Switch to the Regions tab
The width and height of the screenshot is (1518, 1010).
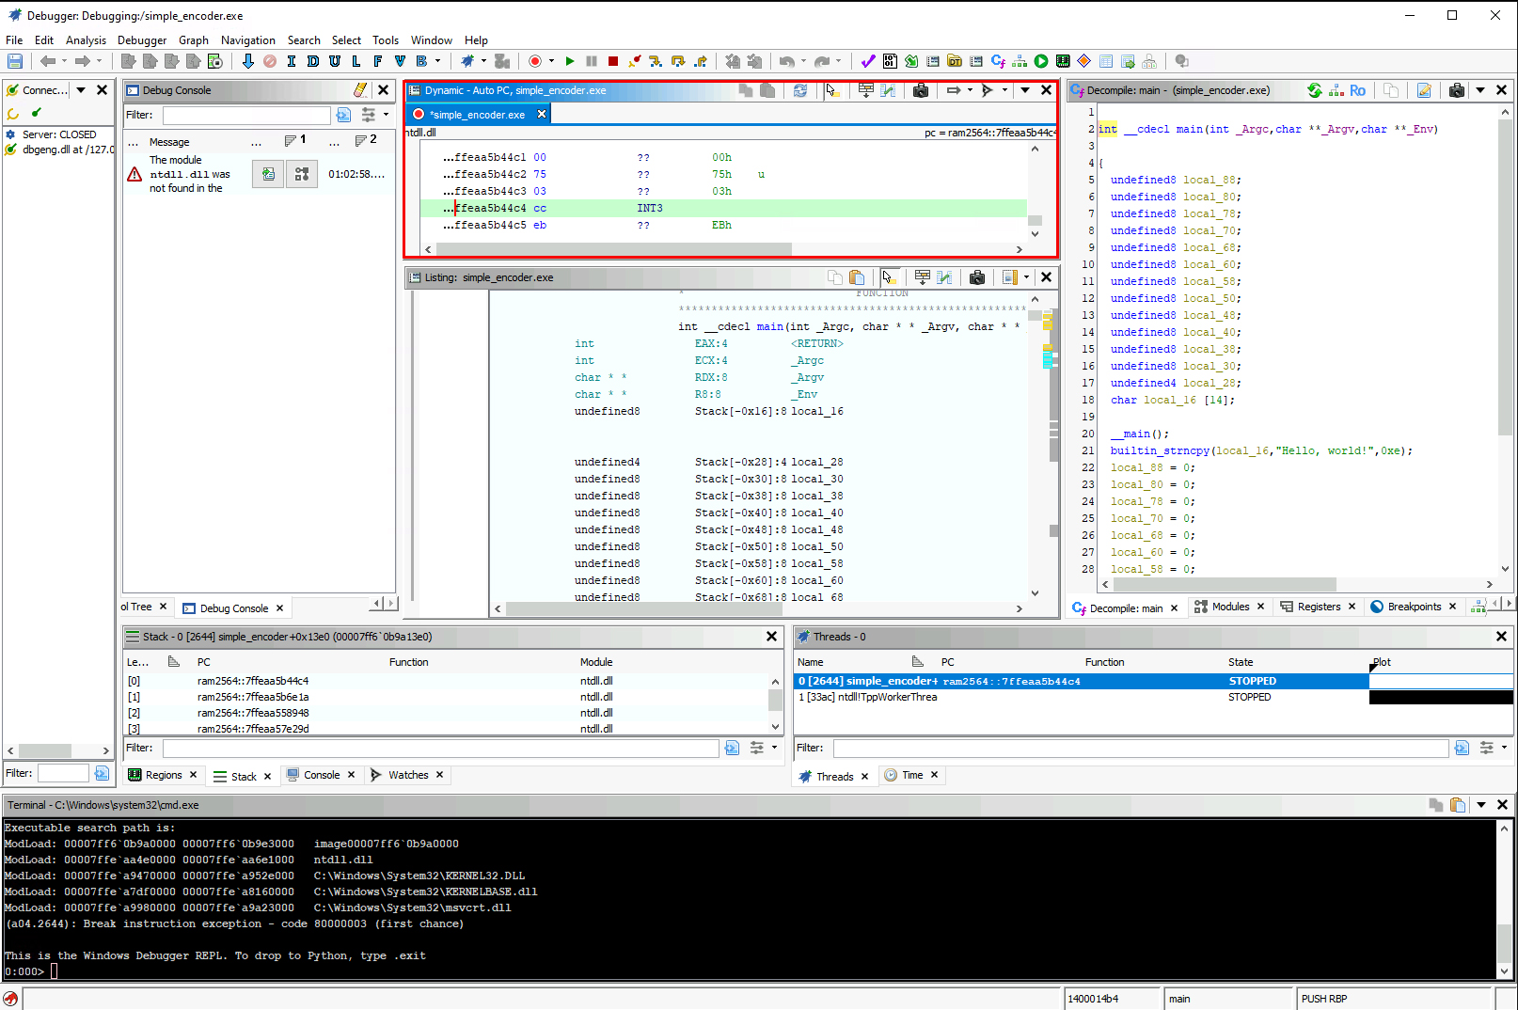pyautogui.click(x=164, y=775)
